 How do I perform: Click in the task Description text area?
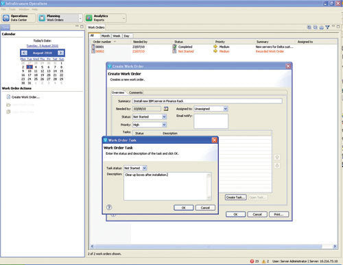pos(165,186)
